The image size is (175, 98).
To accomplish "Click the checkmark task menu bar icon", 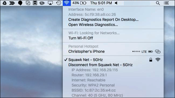I will [x=28, y=3].
